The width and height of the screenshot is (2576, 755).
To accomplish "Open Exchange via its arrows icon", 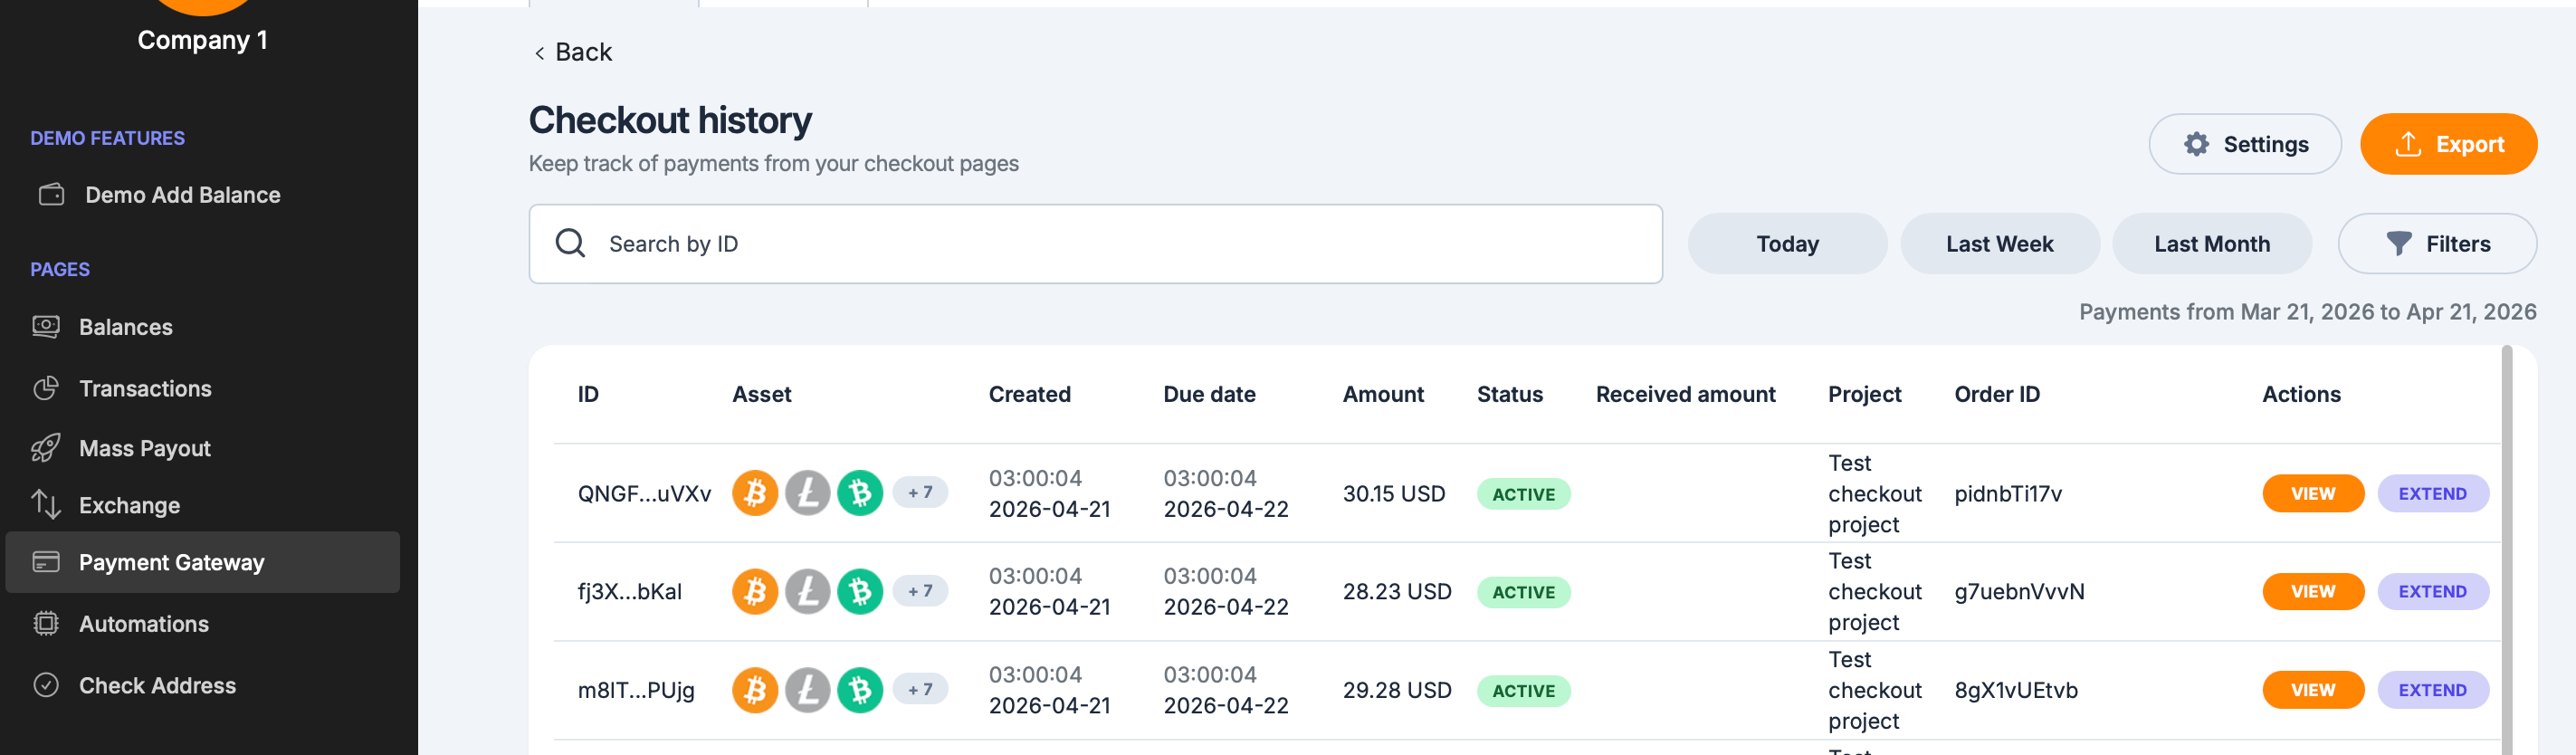I will coord(46,505).
